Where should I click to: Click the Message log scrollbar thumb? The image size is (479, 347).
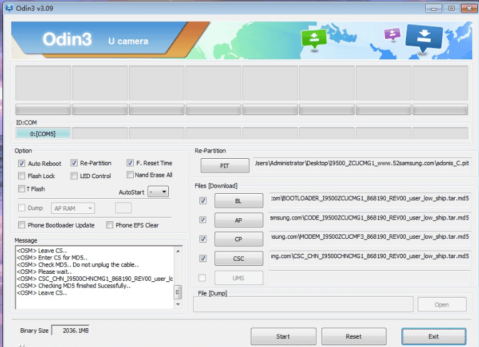[178, 293]
